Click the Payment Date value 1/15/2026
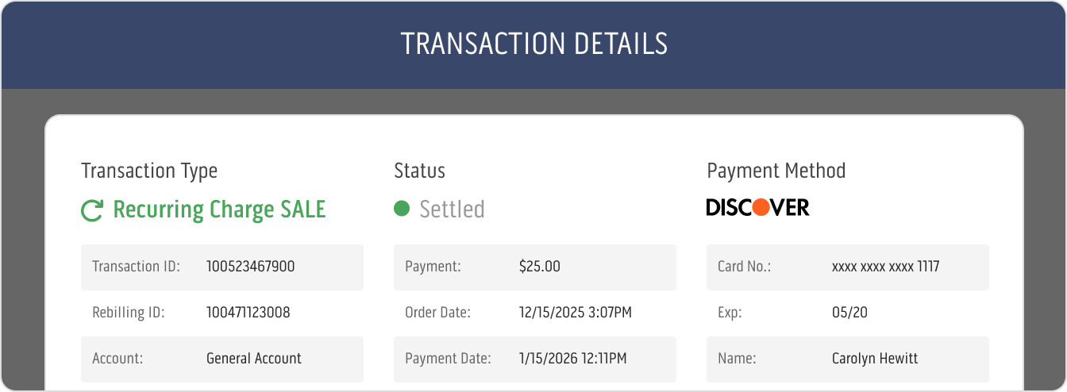Screen dimensions: 1067x392 [x=572, y=359]
